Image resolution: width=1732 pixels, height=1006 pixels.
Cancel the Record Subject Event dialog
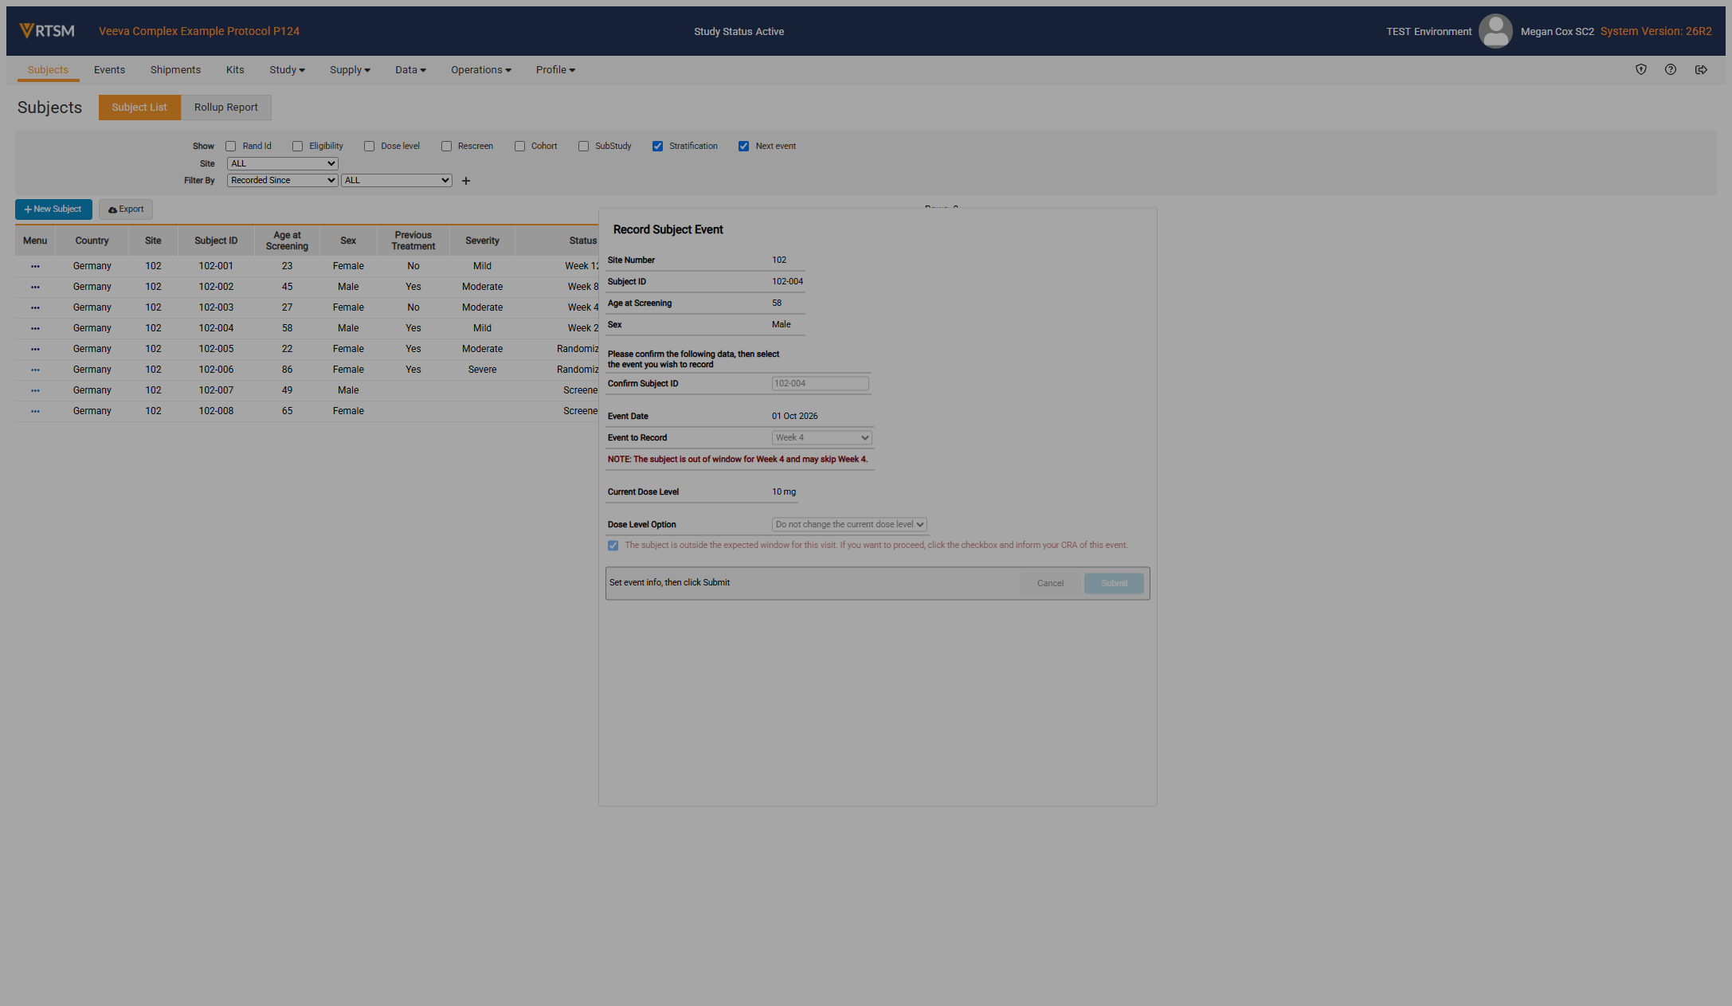tap(1050, 583)
